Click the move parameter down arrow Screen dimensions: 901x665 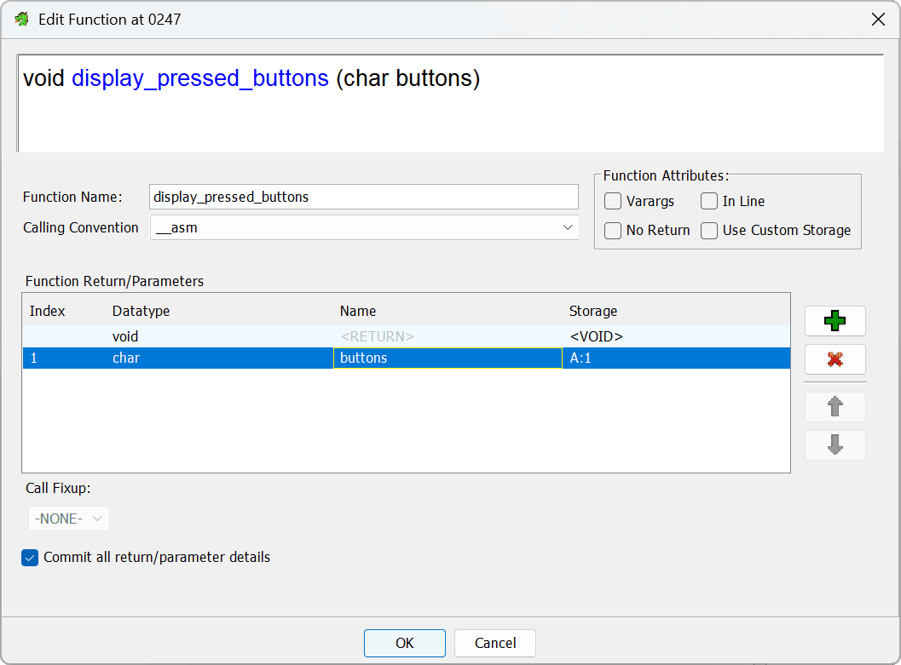[x=835, y=444]
